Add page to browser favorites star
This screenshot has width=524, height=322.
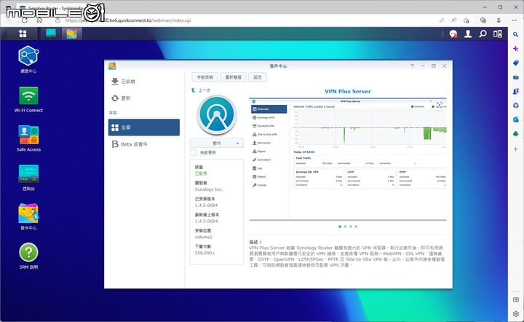coord(467,20)
